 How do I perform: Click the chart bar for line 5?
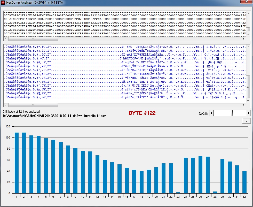coord(46,166)
